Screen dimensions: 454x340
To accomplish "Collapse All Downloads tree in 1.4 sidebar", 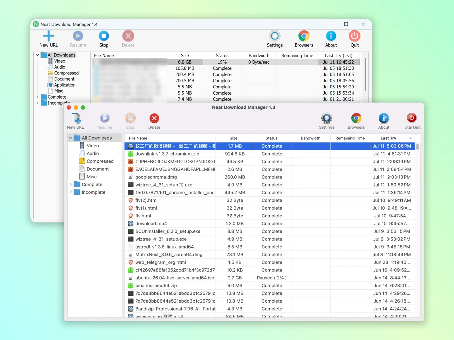I will [x=37, y=55].
